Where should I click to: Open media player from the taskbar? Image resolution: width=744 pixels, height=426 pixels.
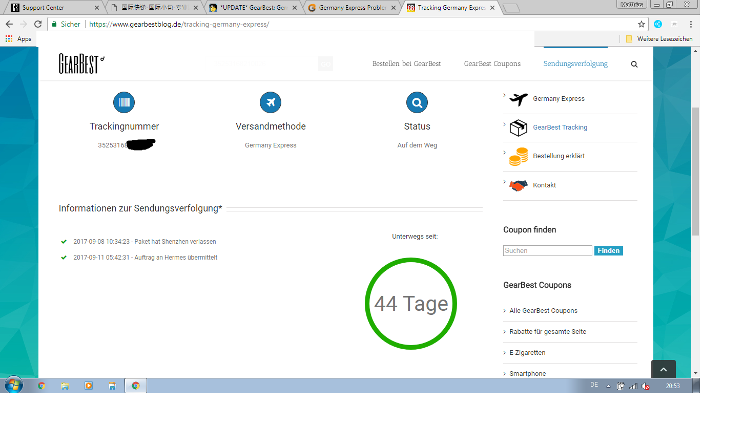(89, 386)
